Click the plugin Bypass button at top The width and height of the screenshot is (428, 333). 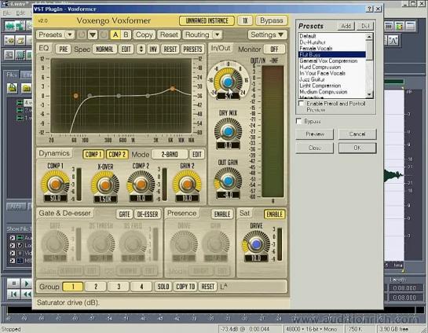pyautogui.click(x=271, y=20)
